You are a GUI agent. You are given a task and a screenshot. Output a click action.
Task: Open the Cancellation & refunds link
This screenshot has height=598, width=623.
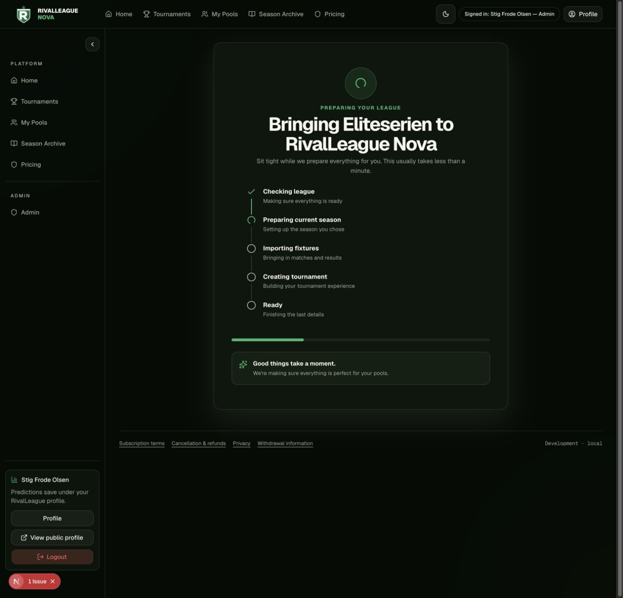(198, 444)
